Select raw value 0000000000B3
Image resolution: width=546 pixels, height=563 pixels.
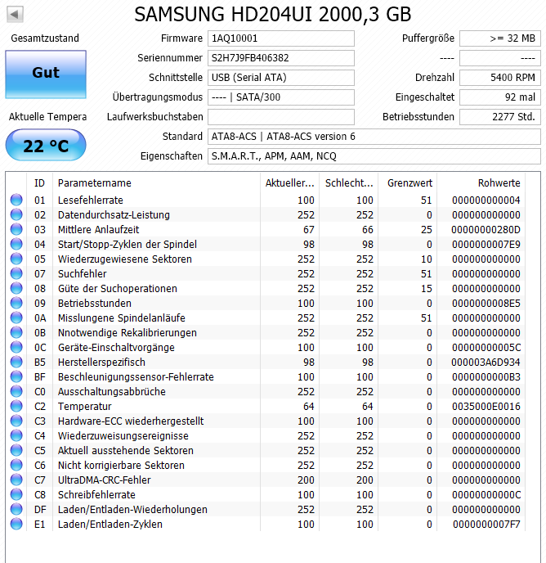[x=486, y=376]
